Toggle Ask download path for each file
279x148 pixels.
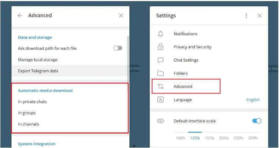(x=118, y=48)
